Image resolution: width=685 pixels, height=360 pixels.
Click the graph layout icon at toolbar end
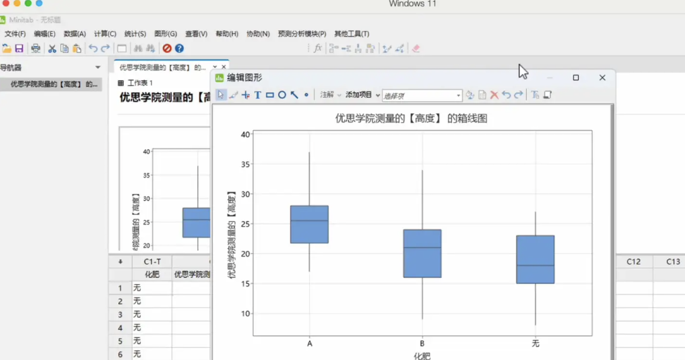(x=547, y=95)
